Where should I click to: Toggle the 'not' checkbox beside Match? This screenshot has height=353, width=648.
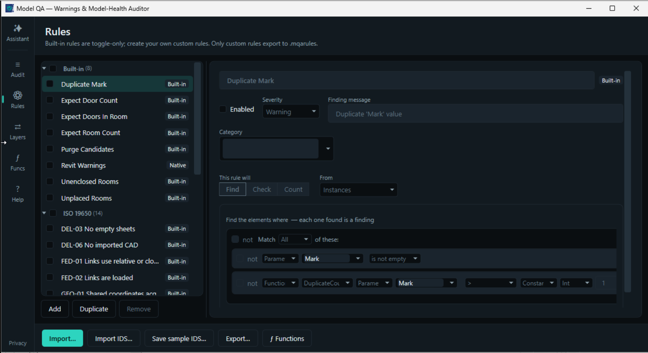235,239
